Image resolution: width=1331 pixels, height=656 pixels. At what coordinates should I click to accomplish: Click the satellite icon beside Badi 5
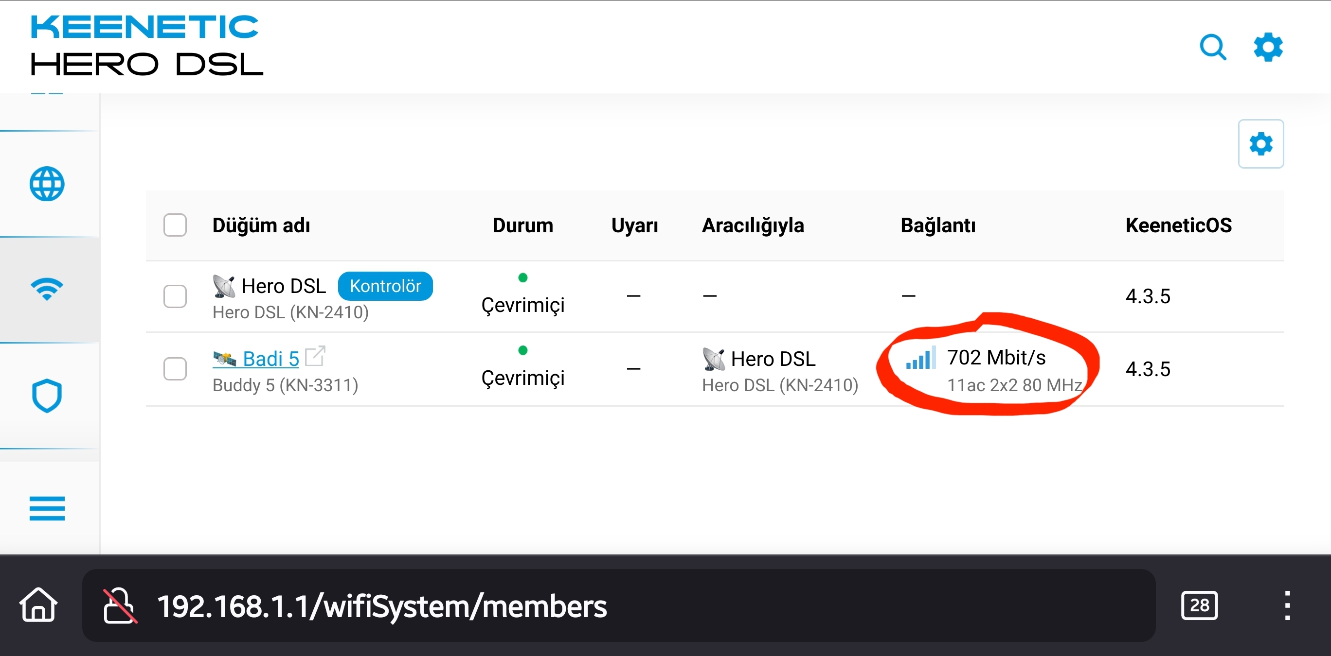(x=225, y=358)
